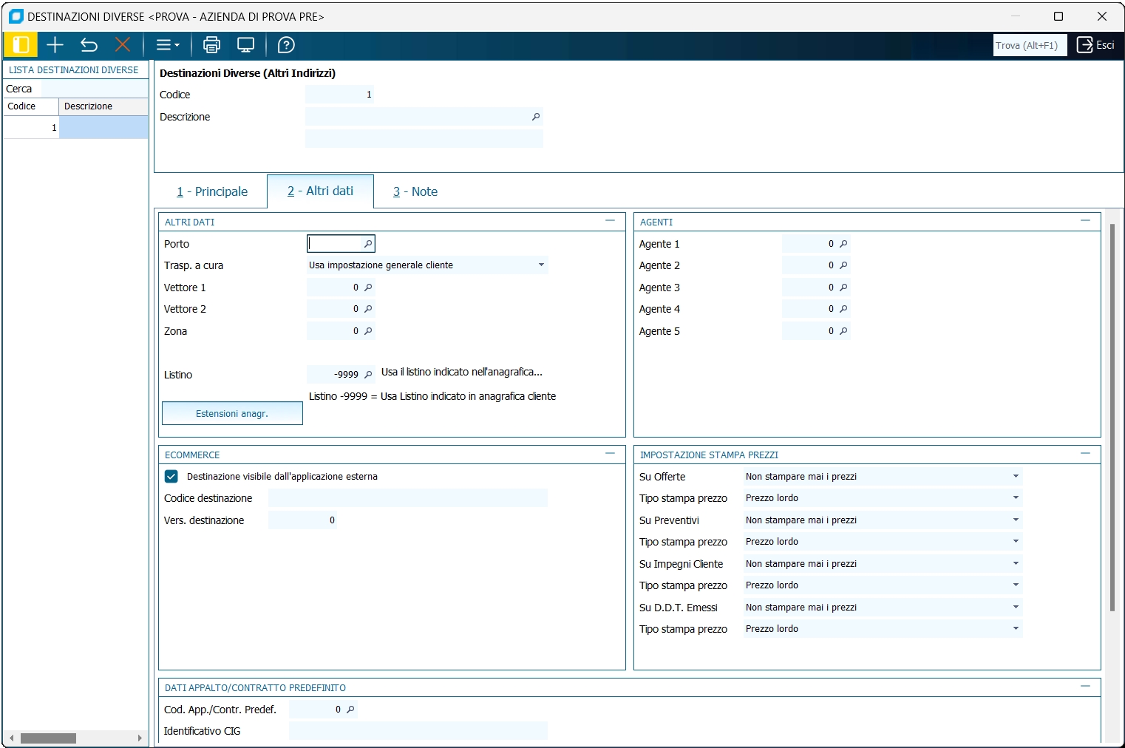Switch to the 1 - Principale tab

[x=212, y=191]
